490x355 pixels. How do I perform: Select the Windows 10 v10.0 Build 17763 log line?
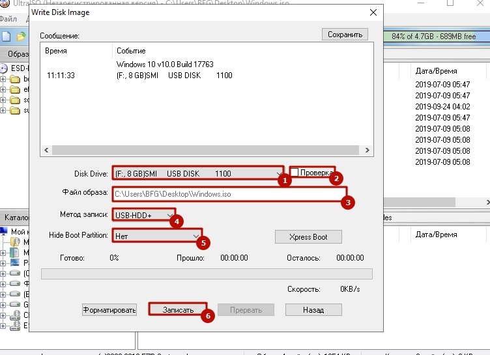[165, 64]
